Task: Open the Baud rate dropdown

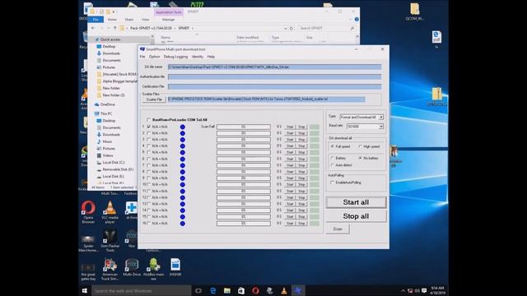Action: pos(381,127)
